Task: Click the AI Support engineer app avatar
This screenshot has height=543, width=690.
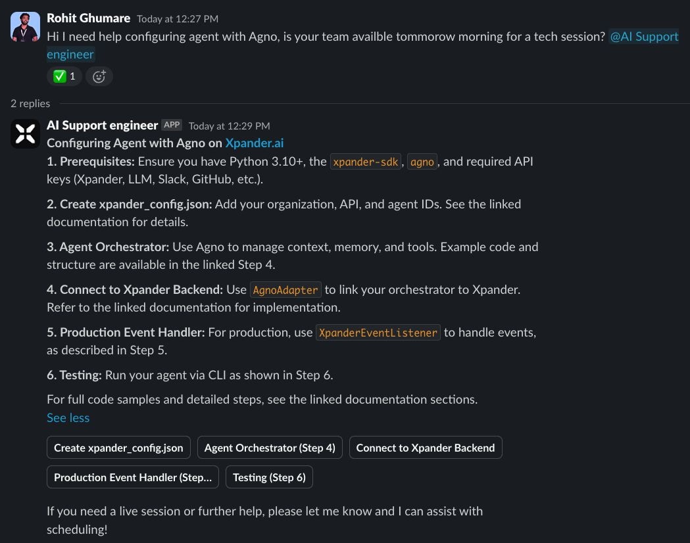Action: [x=25, y=133]
